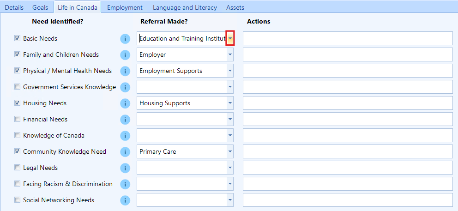Show info for Facing Racism & Discrimination

coord(125,184)
